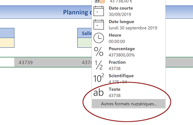This screenshot has height=125, width=193.
Task: Apply the Date courte format label
Action: [121, 8]
